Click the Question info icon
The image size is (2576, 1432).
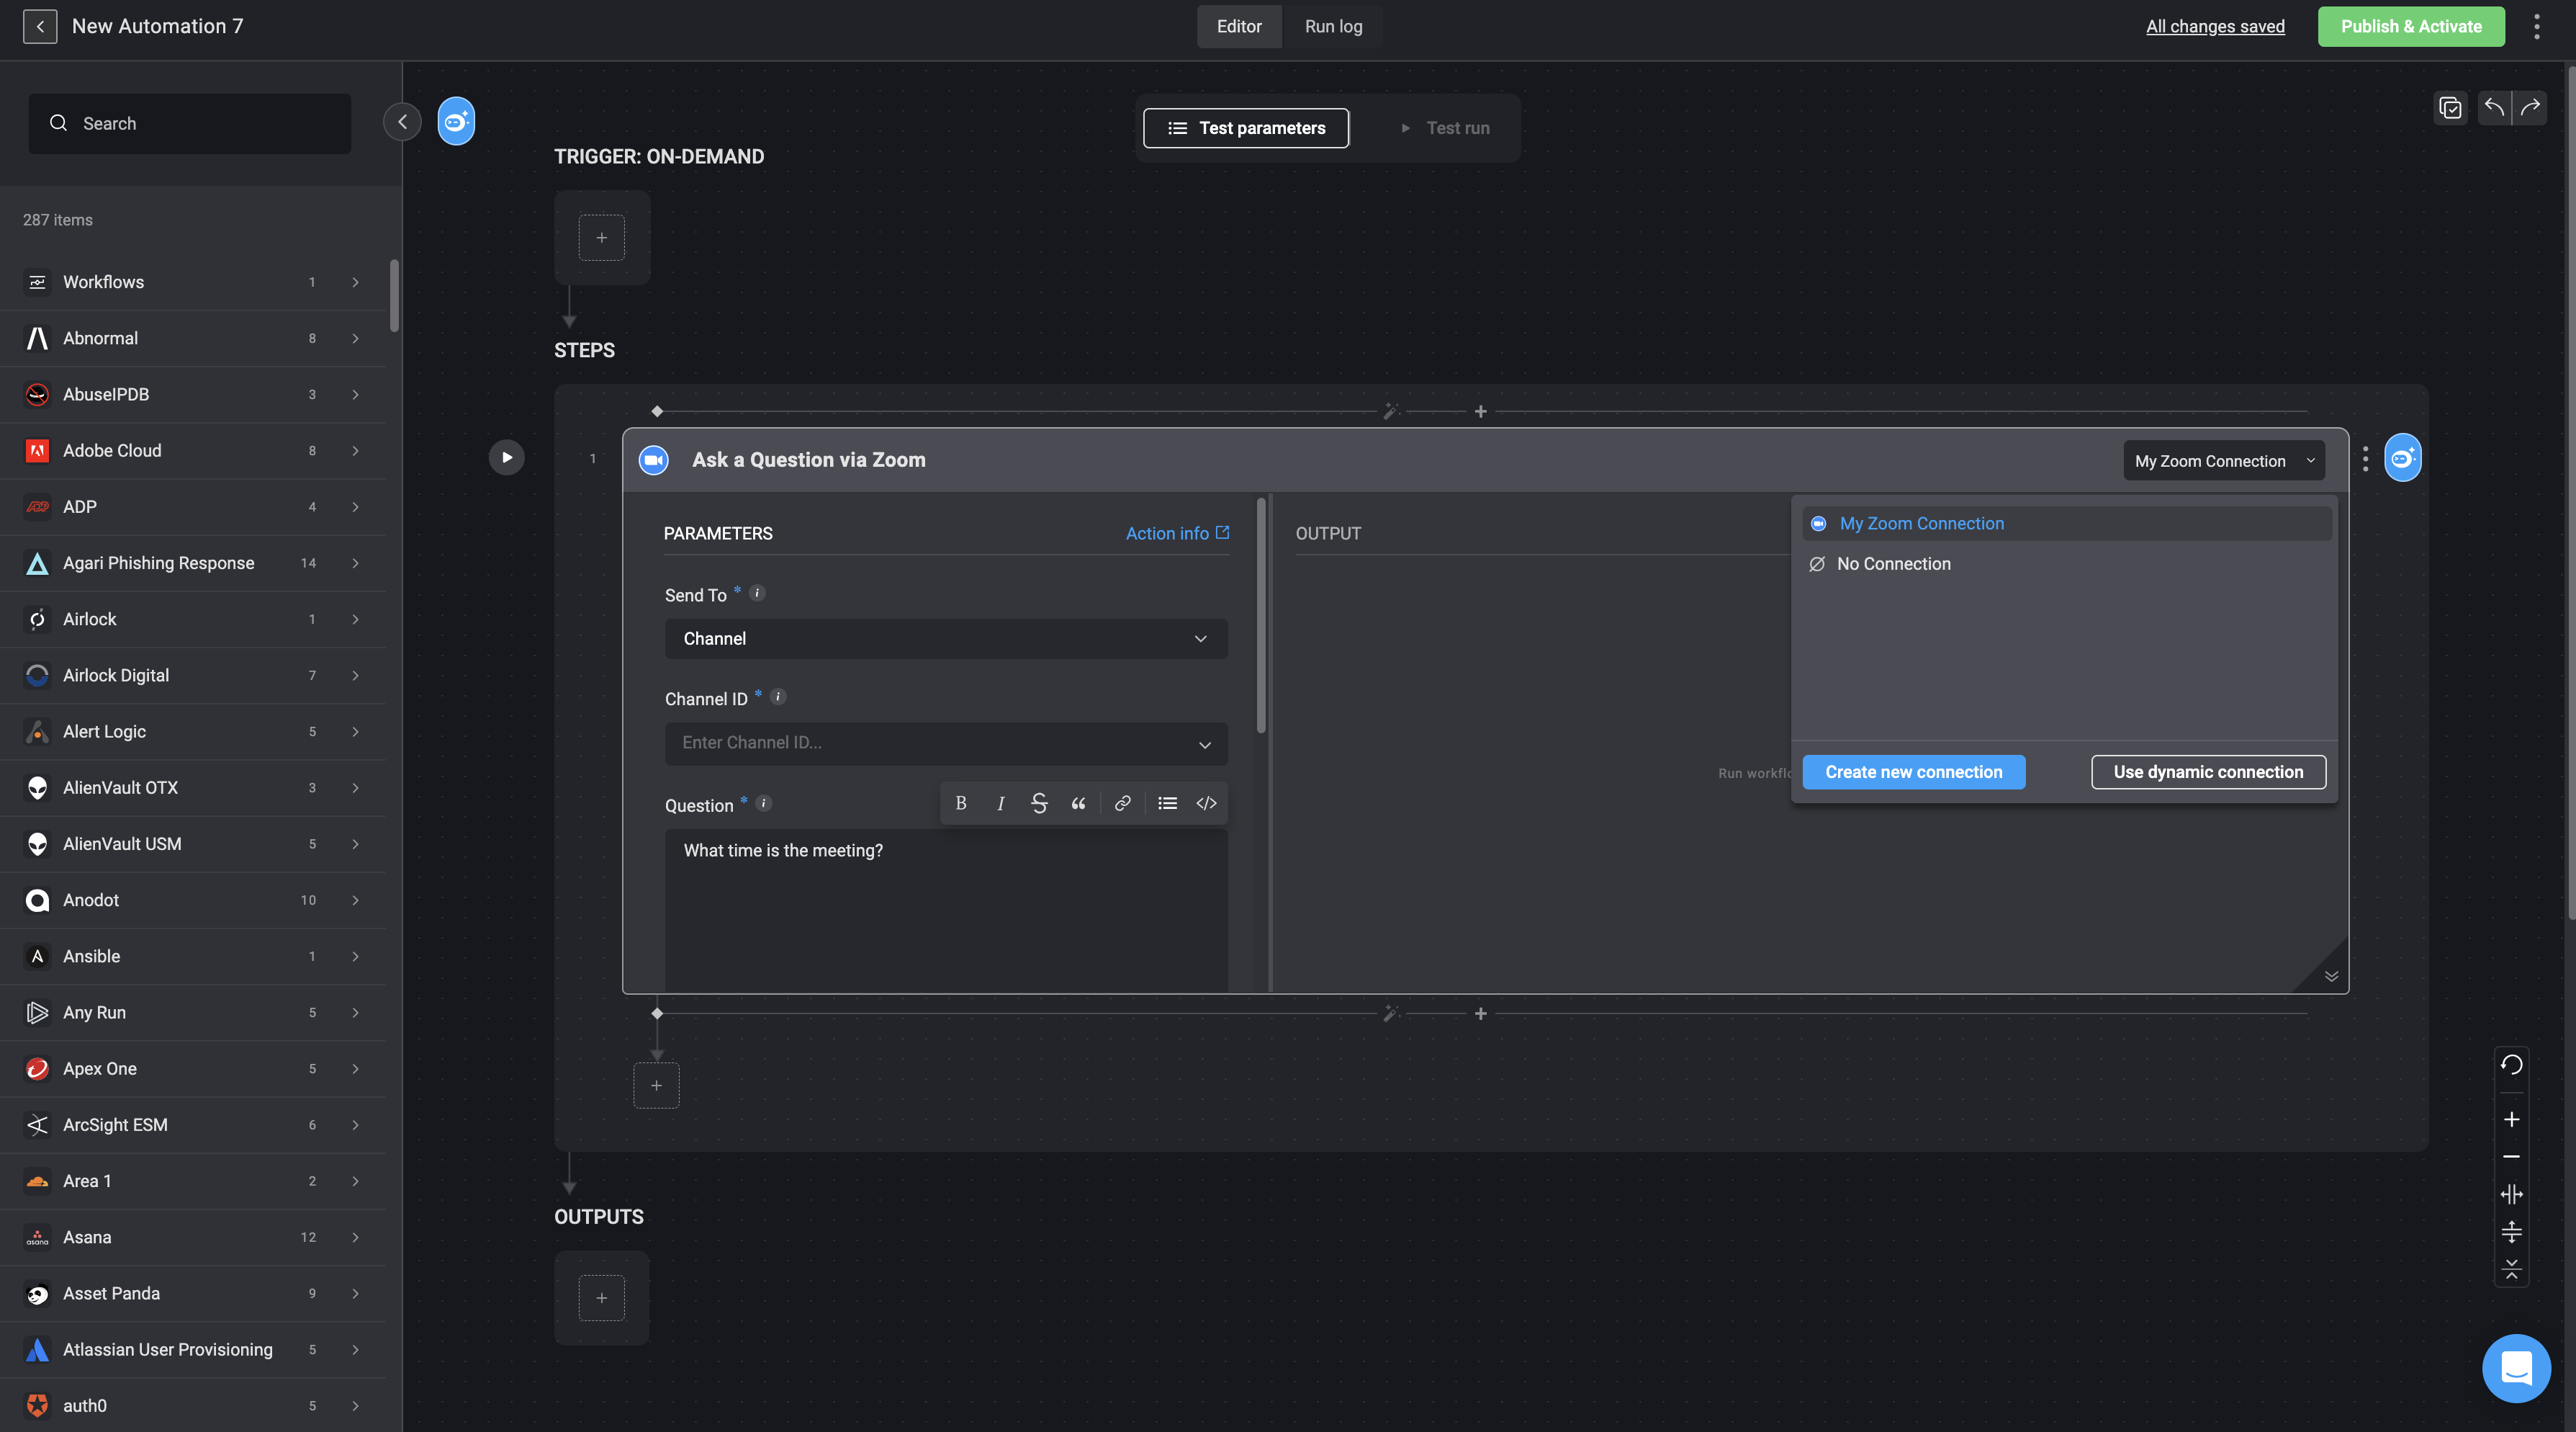[764, 804]
